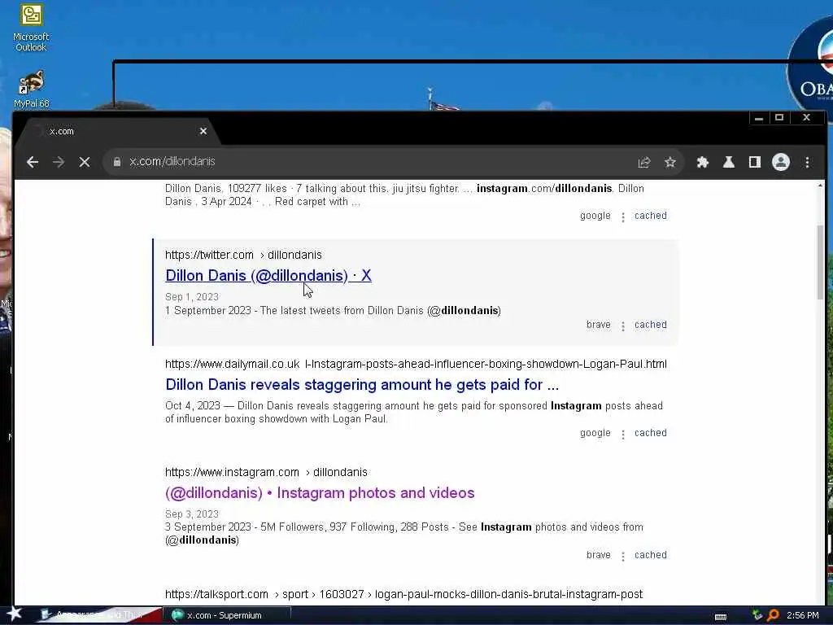Click the https://www.instagram.com › dillondanis URL text
The width and height of the screenshot is (833, 625).
(x=266, y=473)
